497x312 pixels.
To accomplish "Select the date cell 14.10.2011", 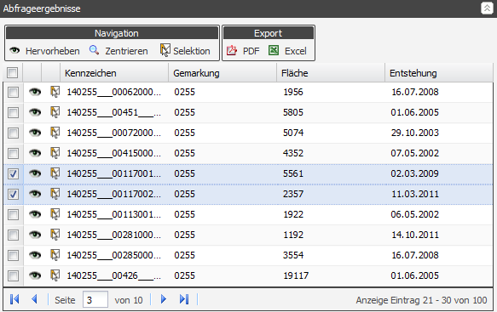I will click(x=415, y=235).
